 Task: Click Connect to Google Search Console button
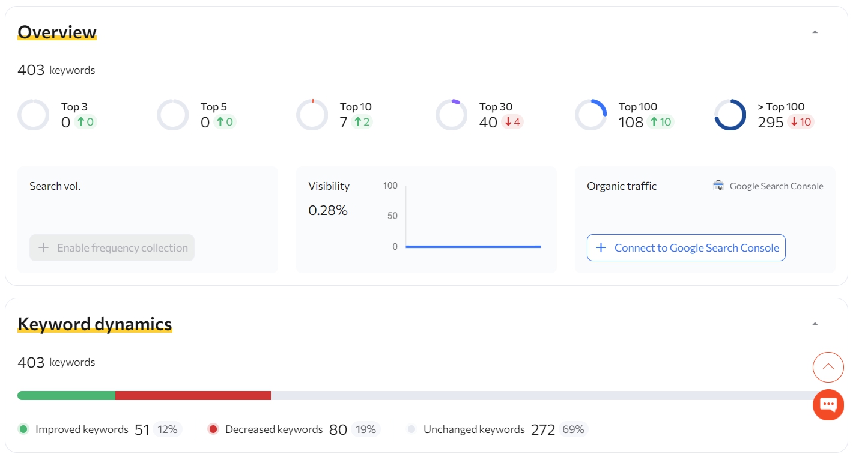(686, 247)
